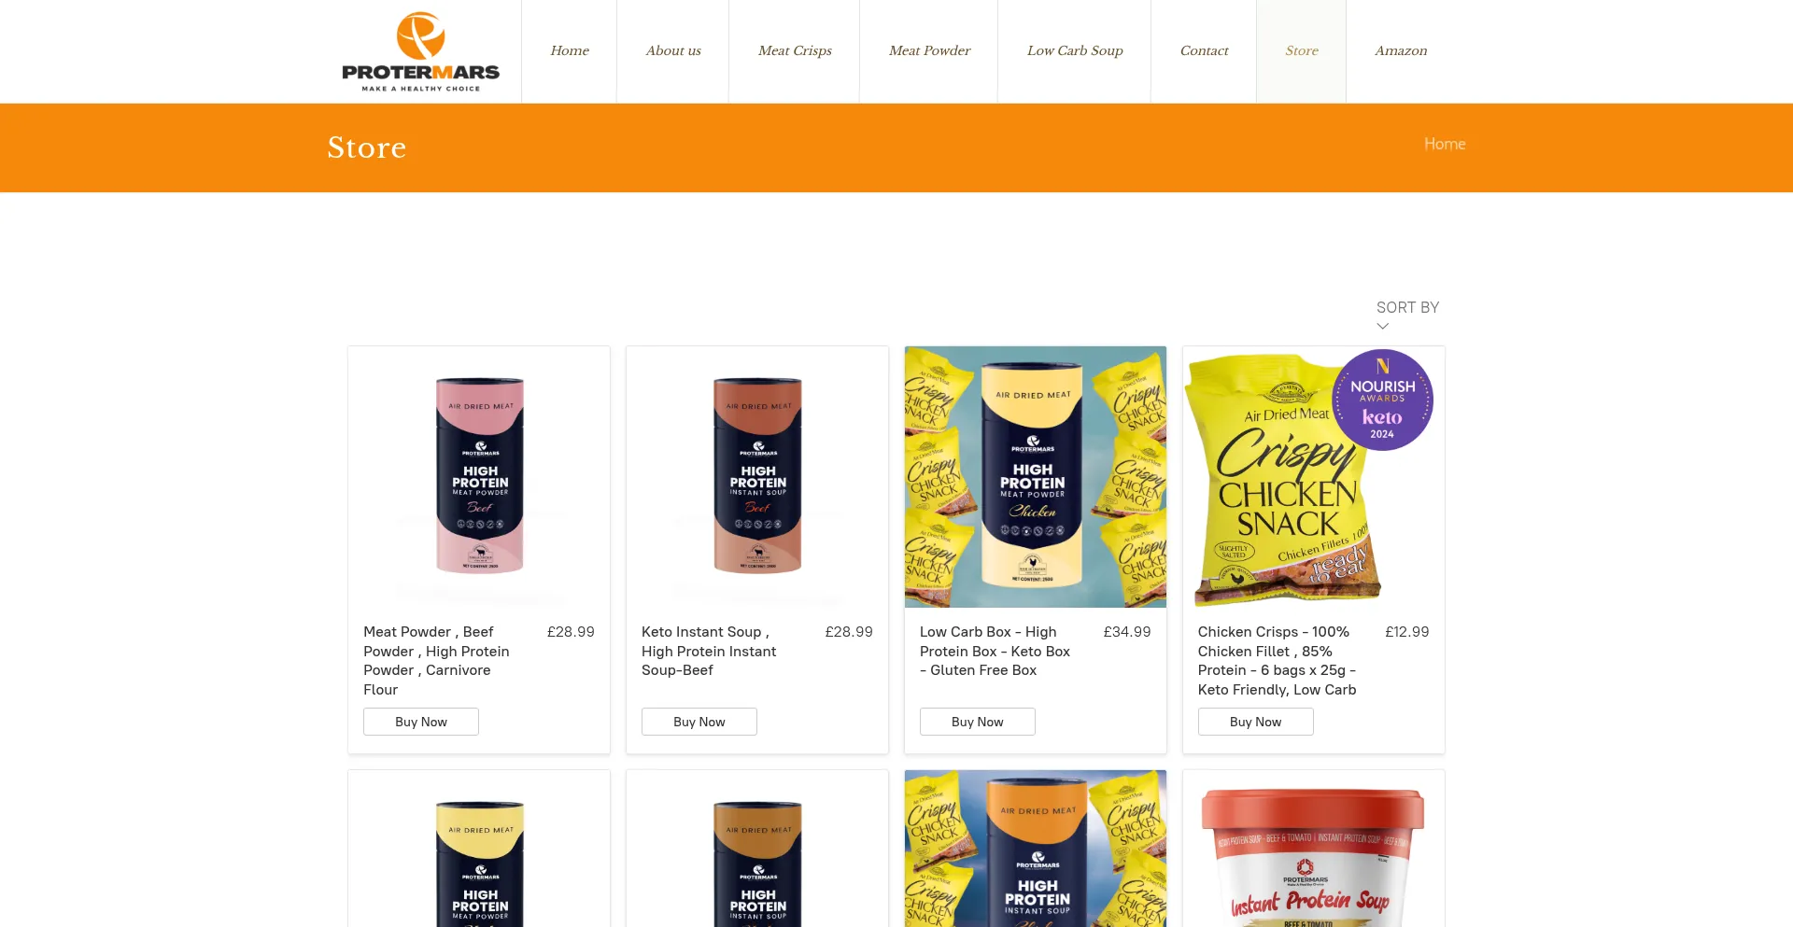Open the Keto Instant Soup Beef image

coord(757,477)
